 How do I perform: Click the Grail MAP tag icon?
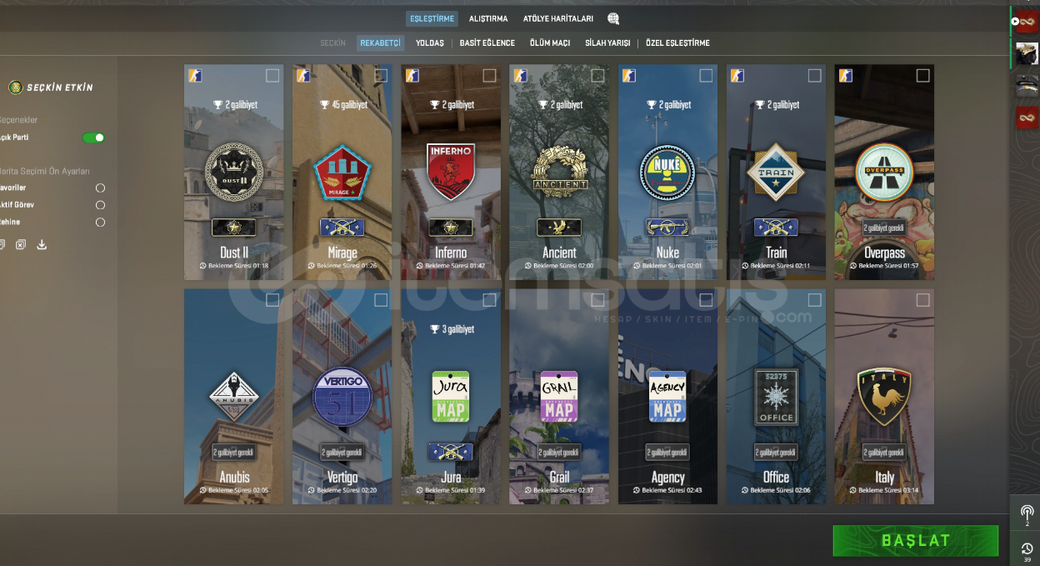[559, 397]
